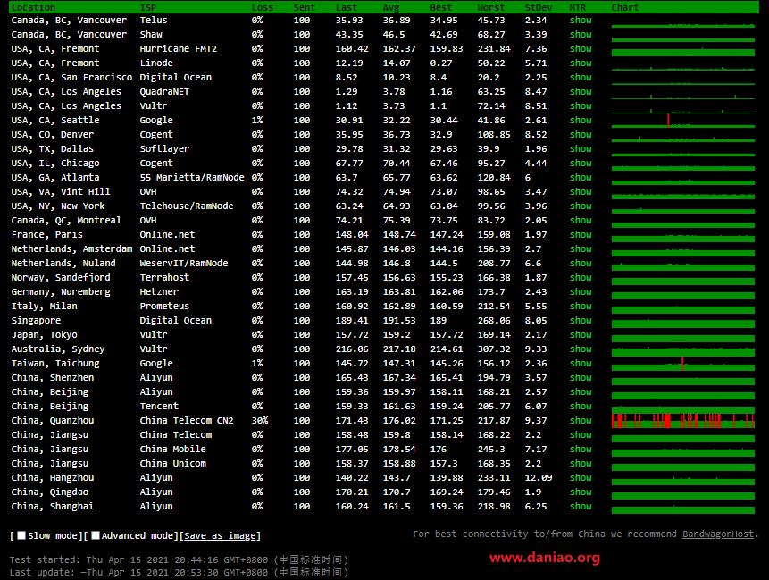Show MTR for Atlanta 55 Marietta/RamNode

click(581, 177)
